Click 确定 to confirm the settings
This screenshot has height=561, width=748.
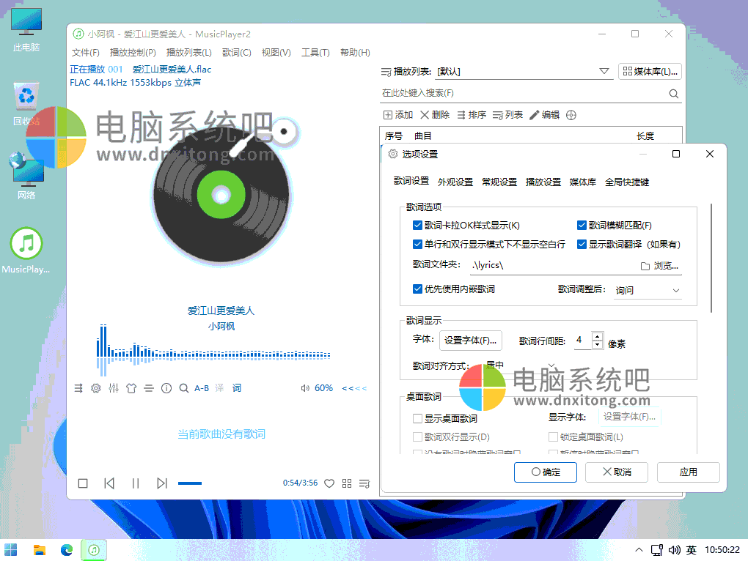546,472
